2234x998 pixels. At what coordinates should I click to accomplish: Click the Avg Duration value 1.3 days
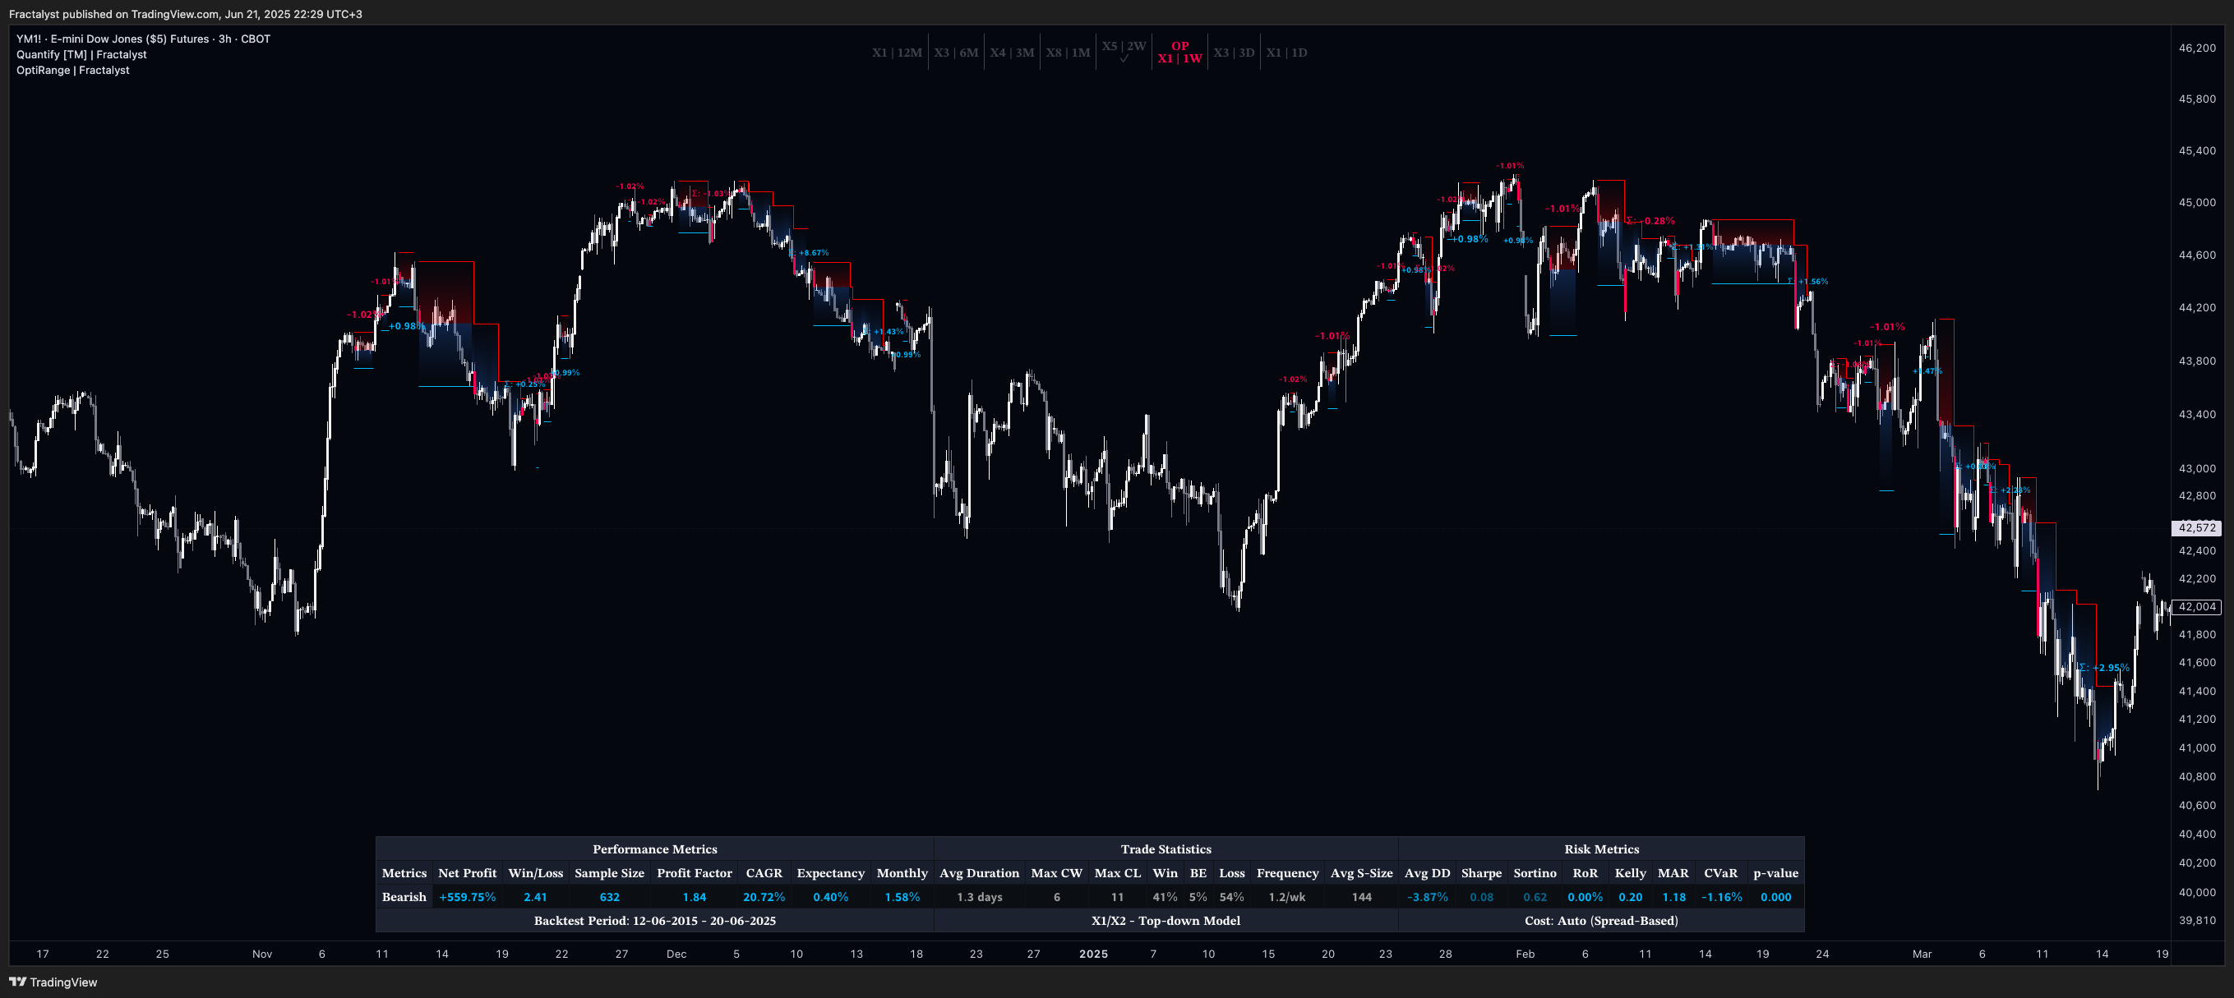coord(979,897)
